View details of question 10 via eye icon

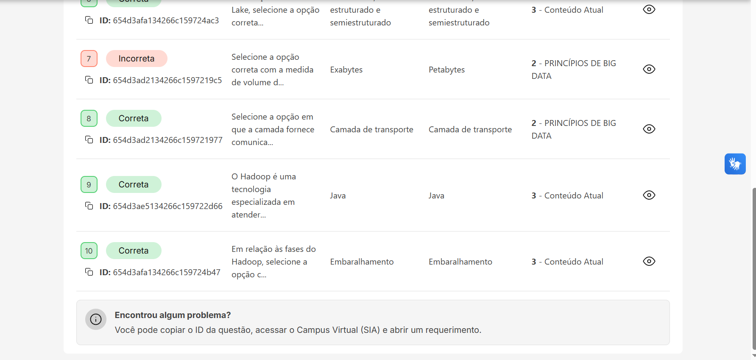649,261
